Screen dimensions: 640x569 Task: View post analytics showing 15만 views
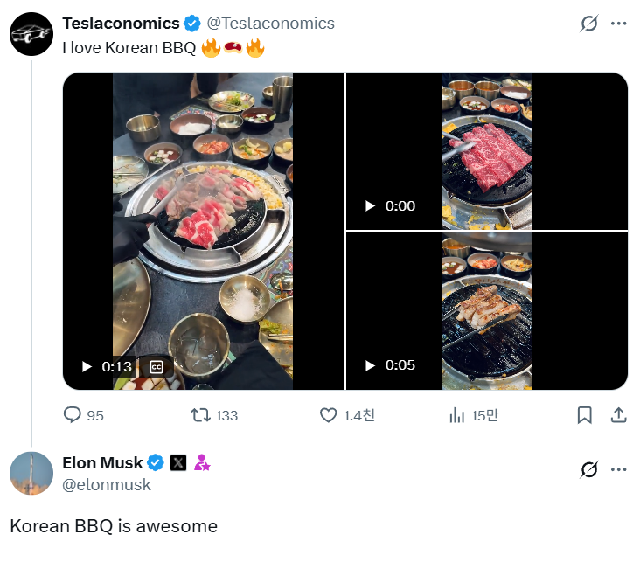pyautogui.click(x=457, y=415)
